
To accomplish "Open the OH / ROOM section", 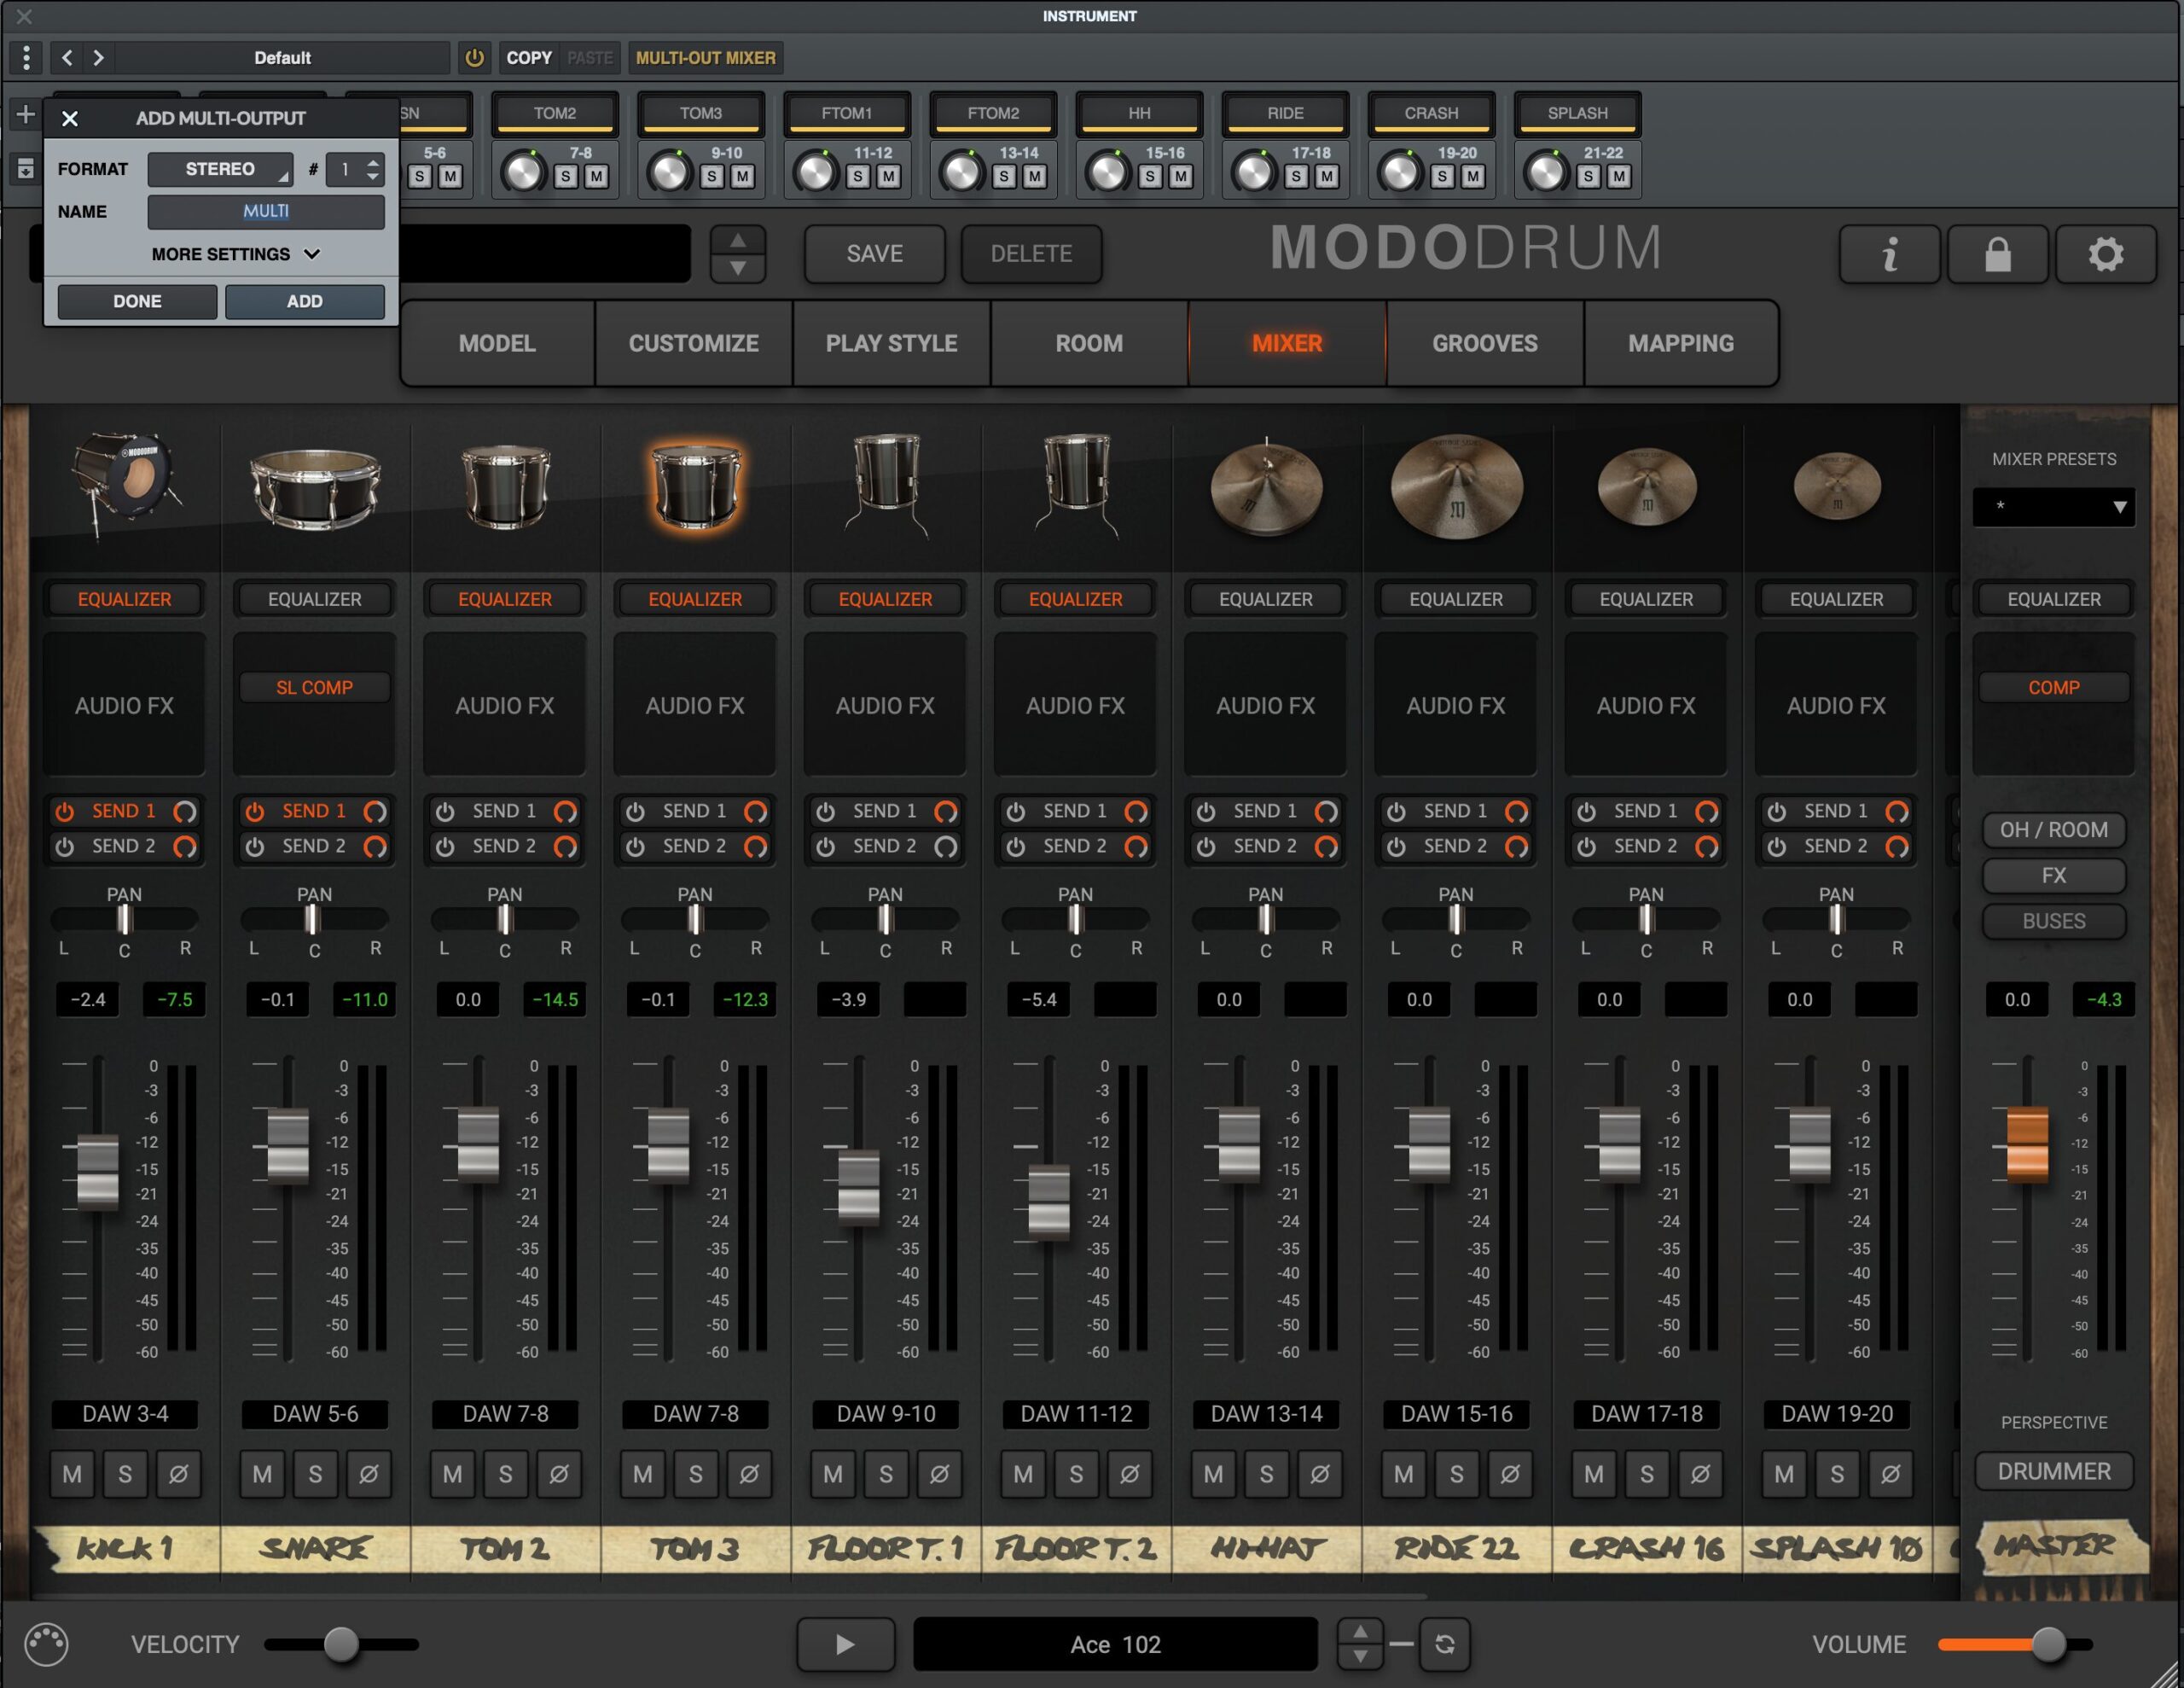I will point(2053,829).
